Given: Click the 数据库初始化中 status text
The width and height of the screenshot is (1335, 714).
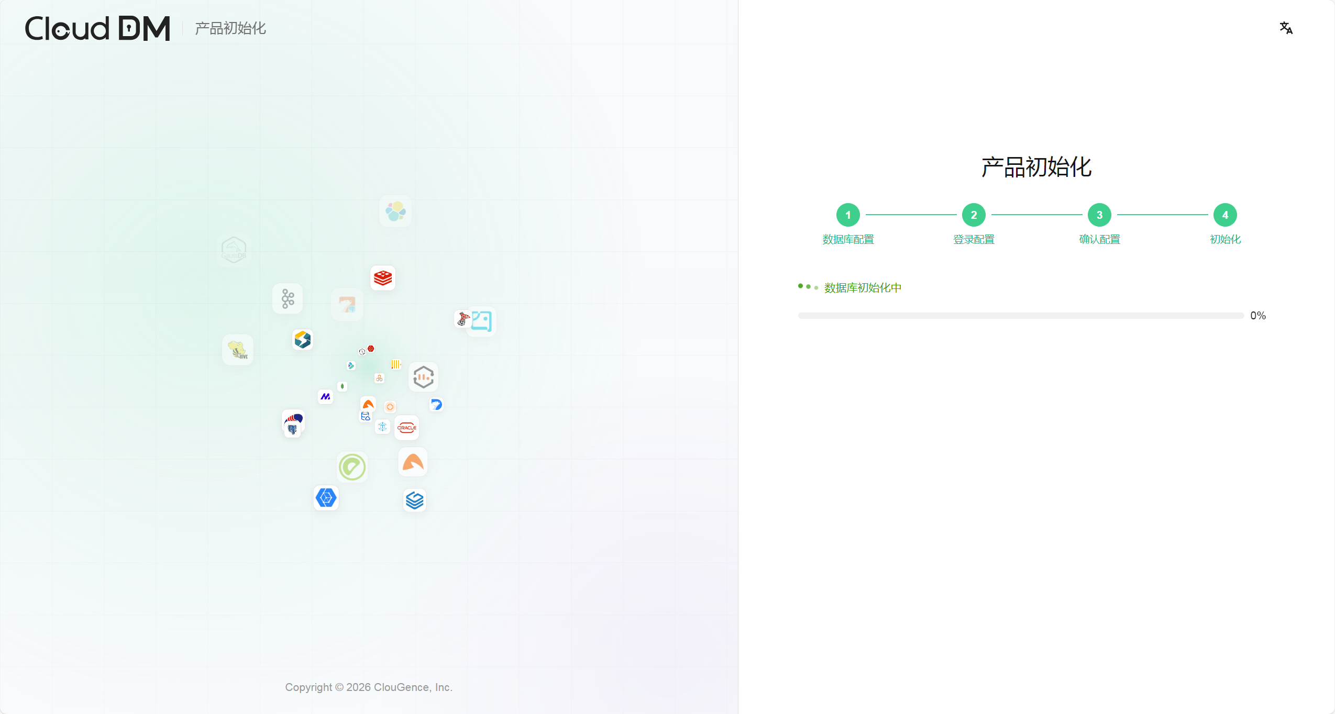Looking at the screenshot, I should click(x=863, y=288).
